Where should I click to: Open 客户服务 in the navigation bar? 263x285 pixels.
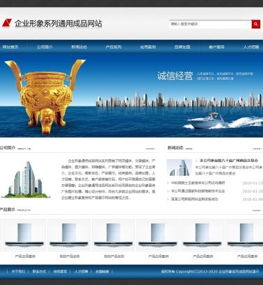[x=216, y=47]
